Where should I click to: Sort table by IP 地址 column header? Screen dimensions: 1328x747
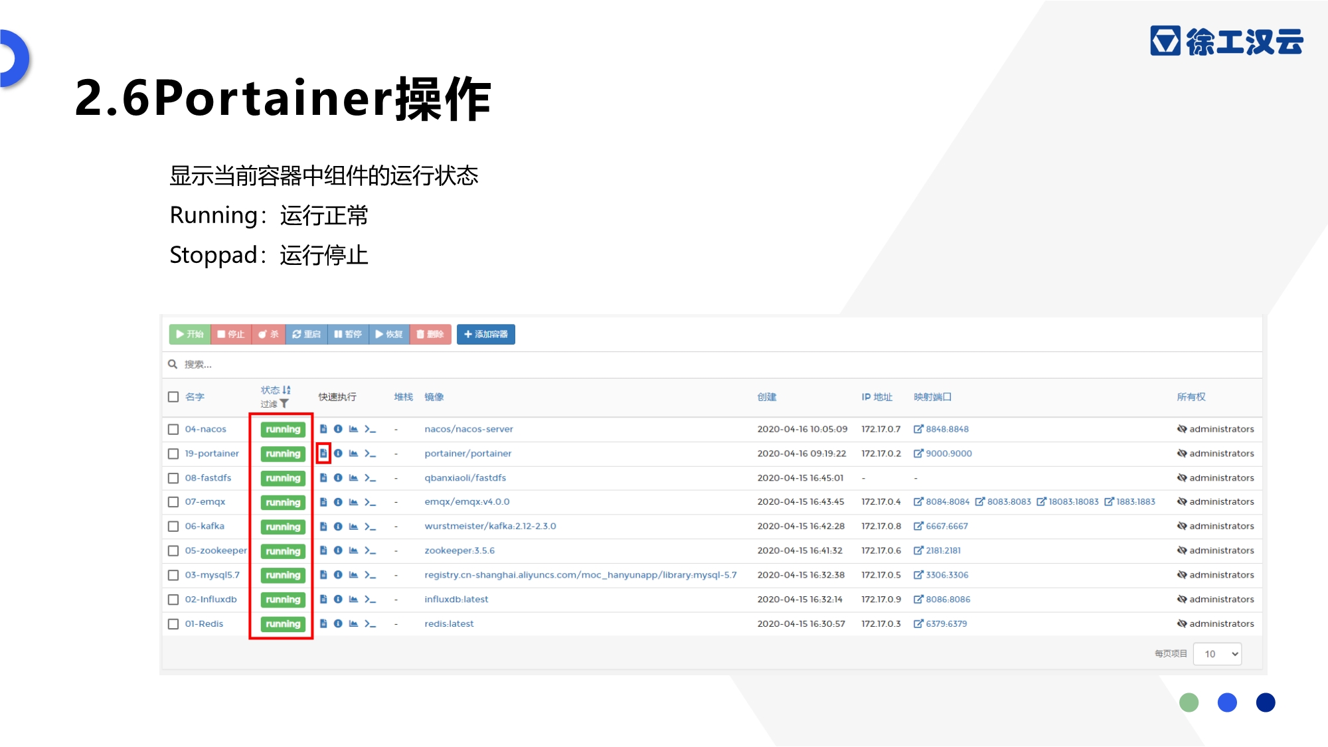point(877,397)
